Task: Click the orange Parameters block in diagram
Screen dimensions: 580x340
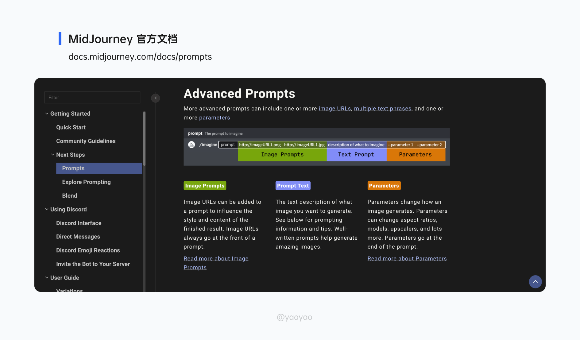Action: pyautogui.click(x=416, y=155)
